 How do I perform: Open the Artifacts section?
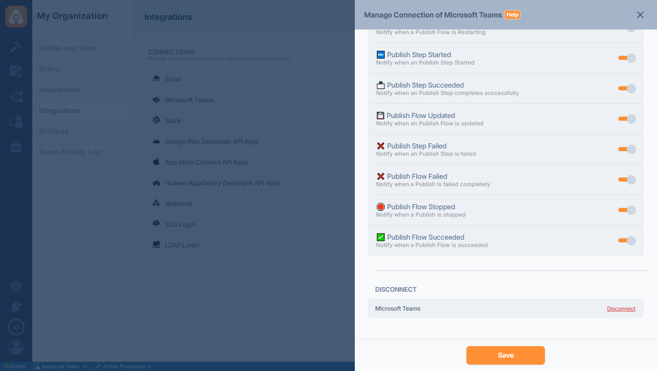point(54,131)
